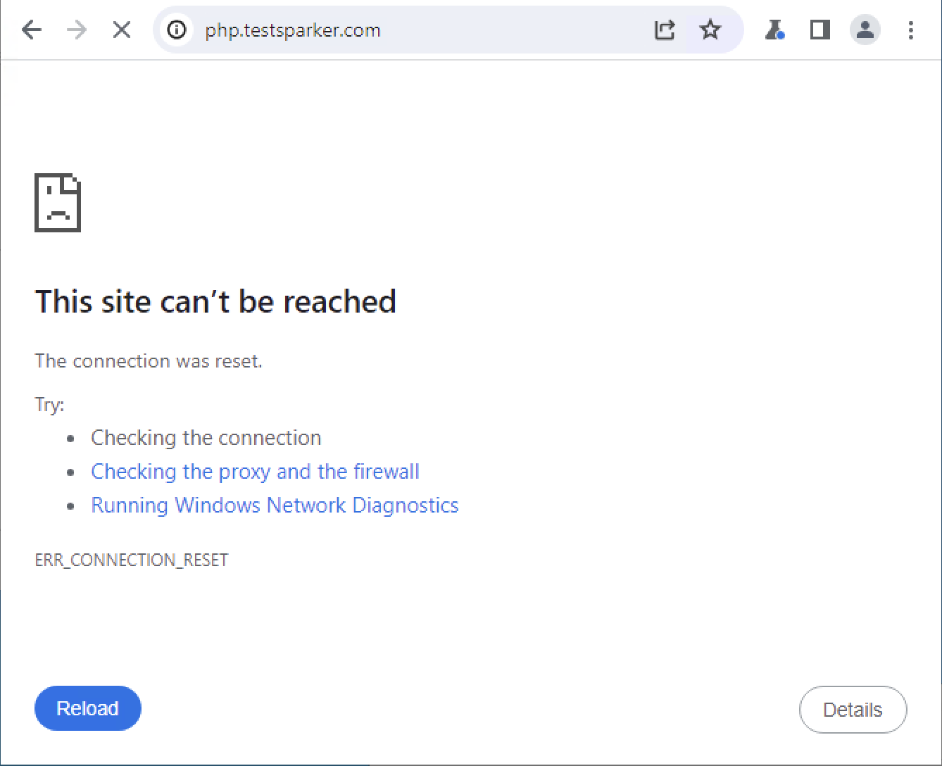Go back to the previous page
942x766 pixels.
[x=32, y=30]
